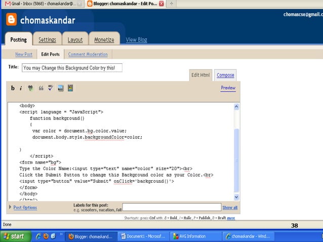Click the '</script>' code line
323x242 pixels.
tap(42, 156)
